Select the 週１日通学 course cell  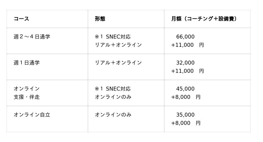27,63
